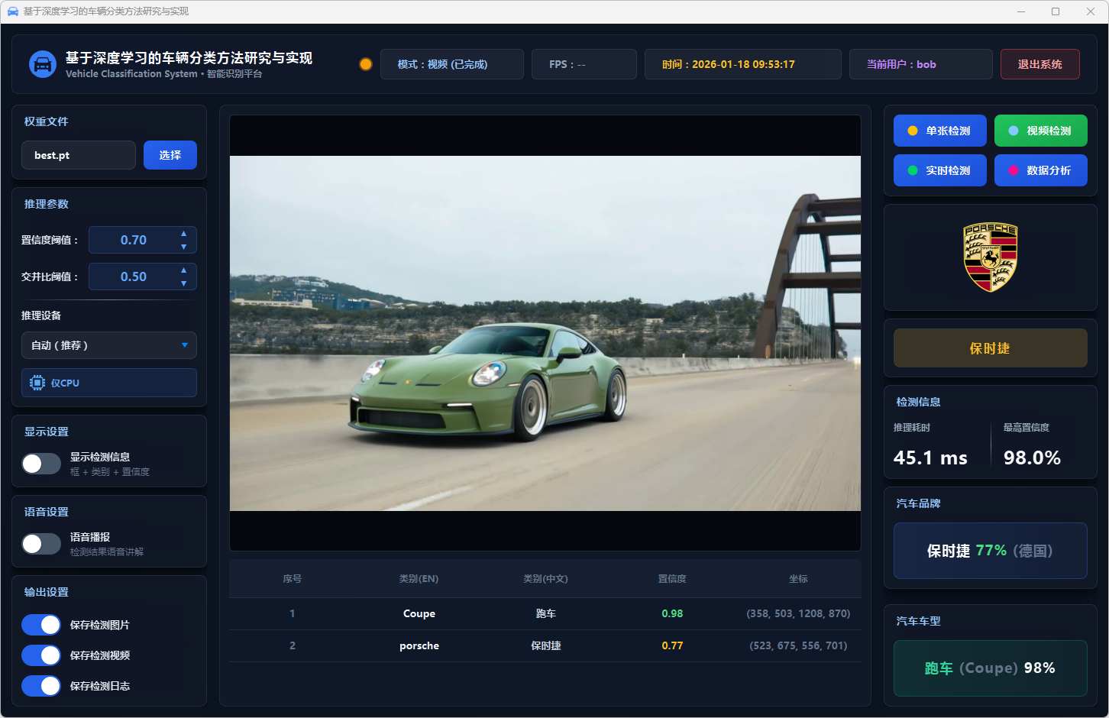The height and width of the screenshot is (718, 1109).
Task: Click the CPU chip icon beside 仅CPU
Action: (x=37, y=383)
